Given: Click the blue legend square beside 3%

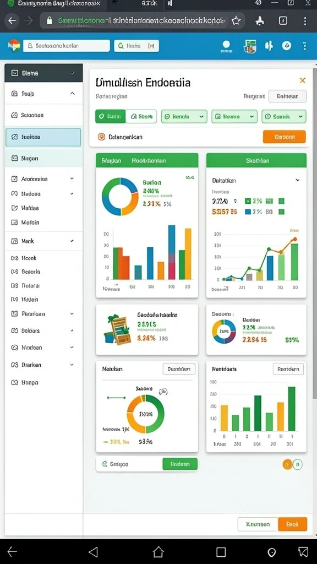Looking at the screenshot, I should point(248,212).
